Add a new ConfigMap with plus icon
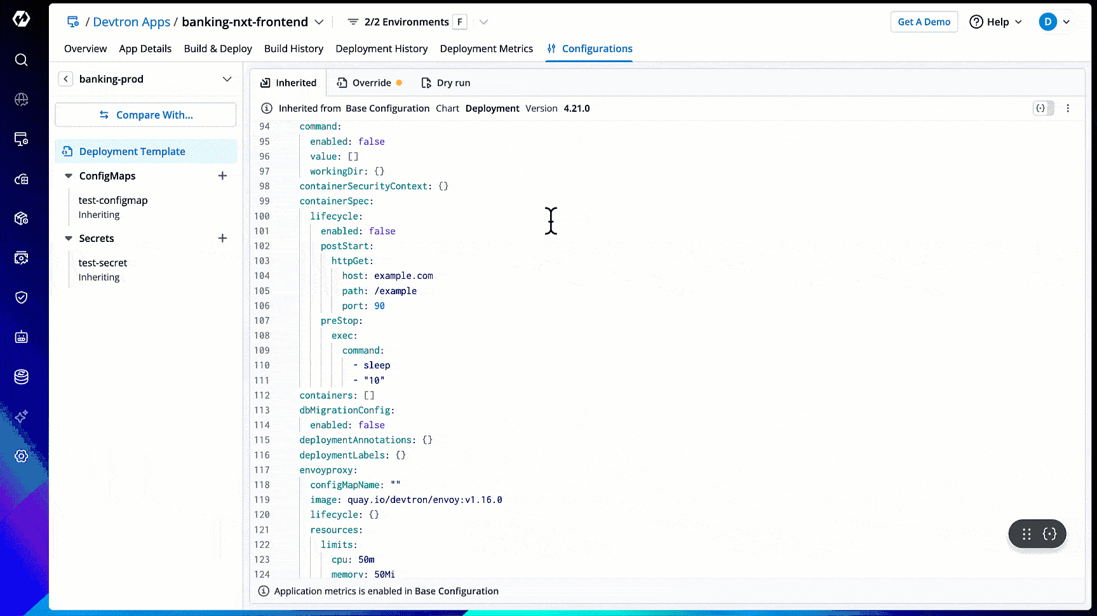 coord(222,176)
